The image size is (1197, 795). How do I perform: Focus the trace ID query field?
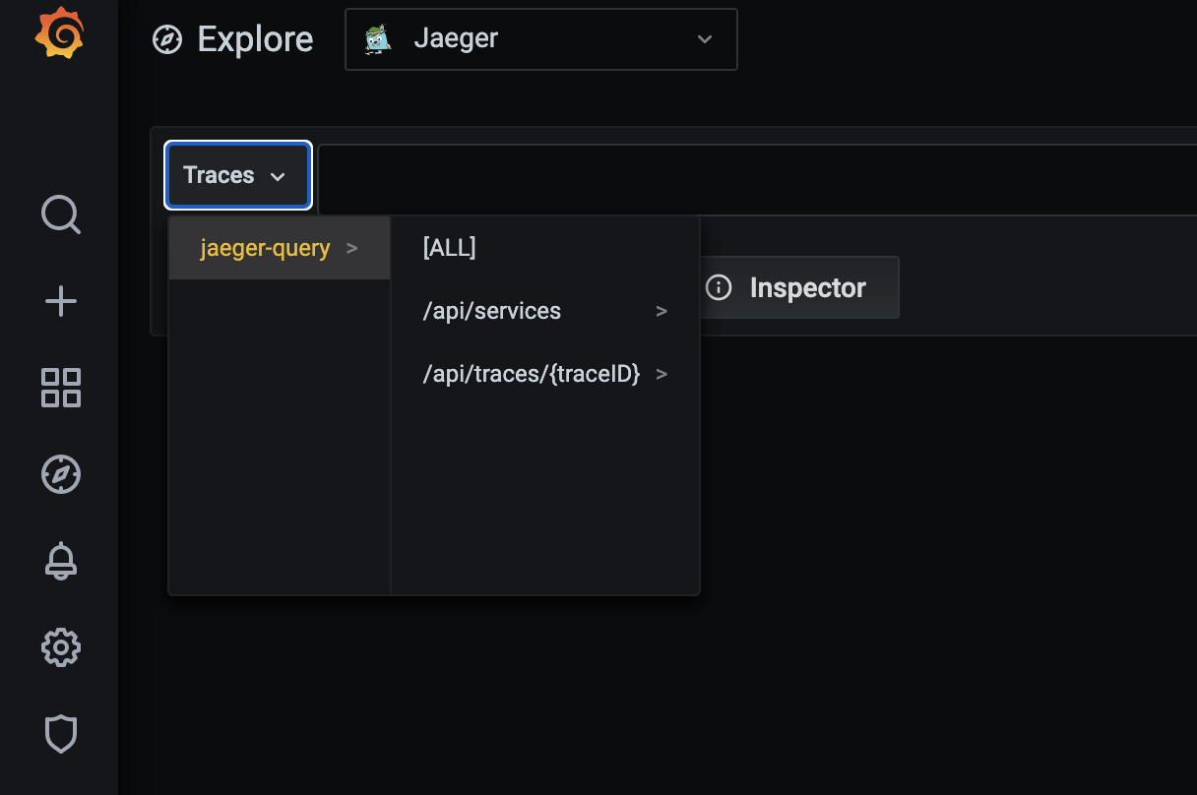756,179
